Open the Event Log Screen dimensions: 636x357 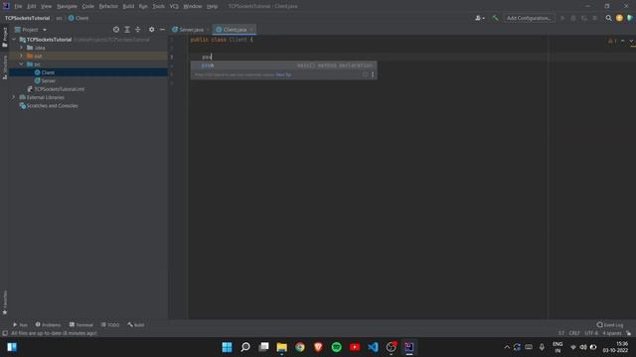pyautogui.click(x=610, y=324)
